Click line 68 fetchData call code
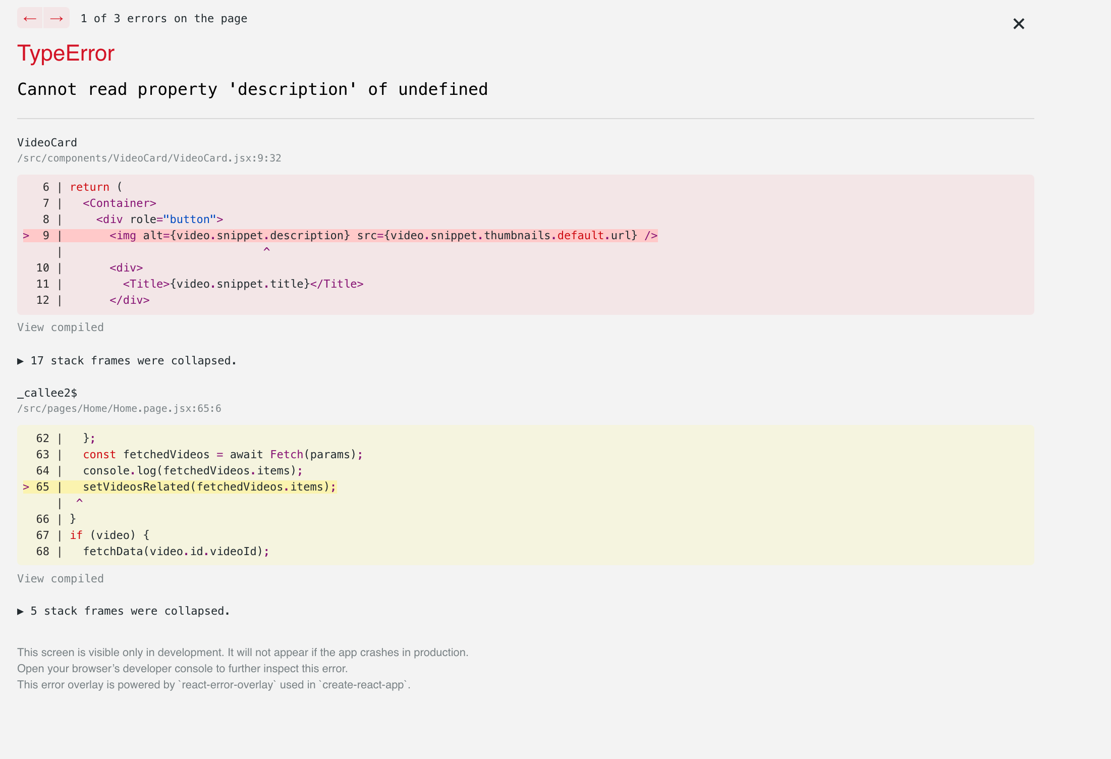The width and height of the screenshot is (1111, 759). click(176, 552)
